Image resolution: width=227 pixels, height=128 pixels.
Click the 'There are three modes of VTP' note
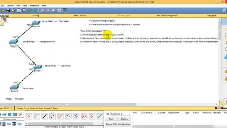tap(93, 31)
